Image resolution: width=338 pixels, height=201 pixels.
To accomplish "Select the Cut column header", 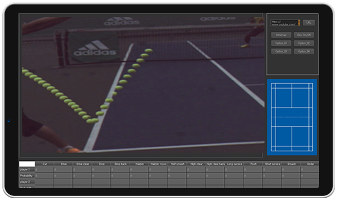I will click(x=45, y=164).
